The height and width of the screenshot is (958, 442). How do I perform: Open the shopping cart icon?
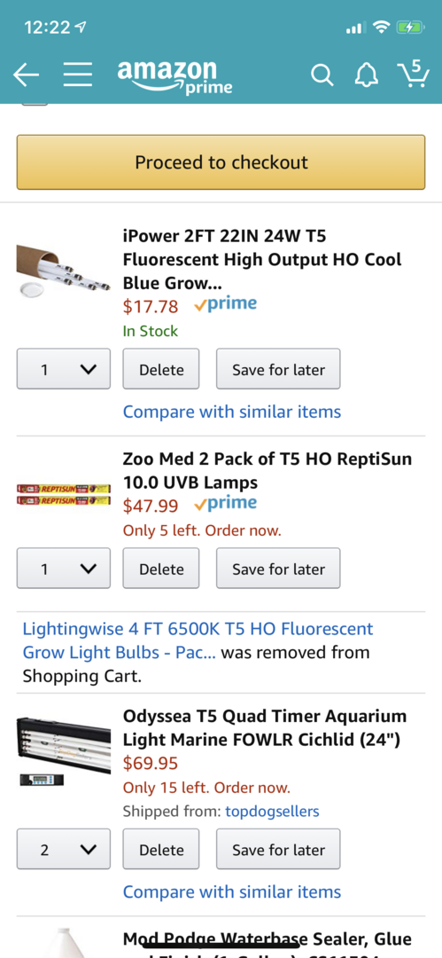pos(413,74)
